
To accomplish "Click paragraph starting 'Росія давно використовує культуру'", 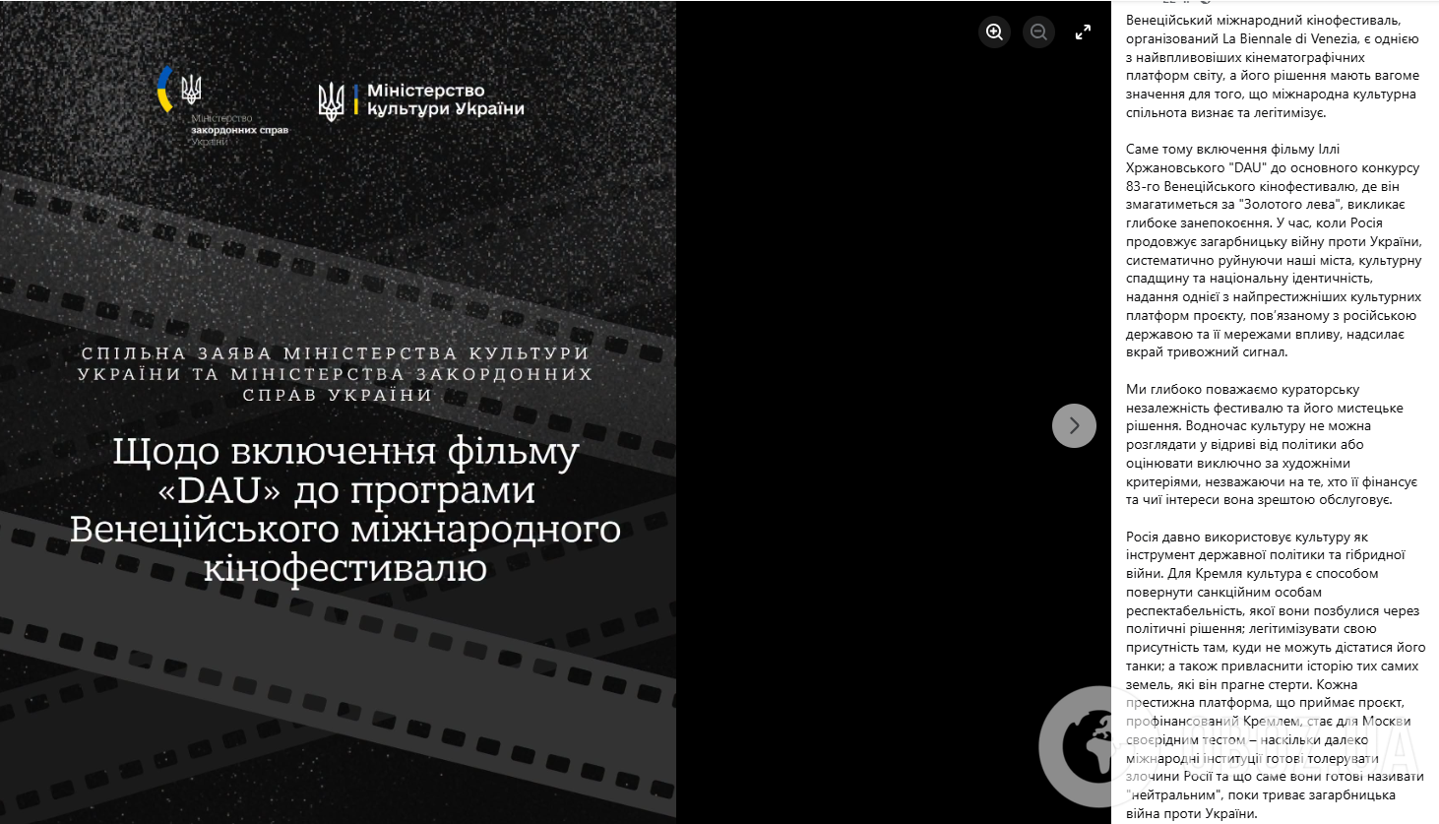I will (x=1275, y=675).
